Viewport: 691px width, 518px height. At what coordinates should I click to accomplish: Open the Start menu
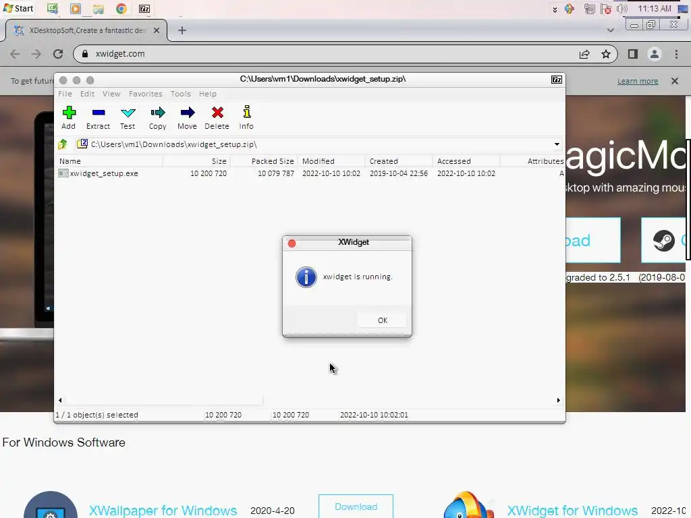pyautogui.click(x=18, y=8)
